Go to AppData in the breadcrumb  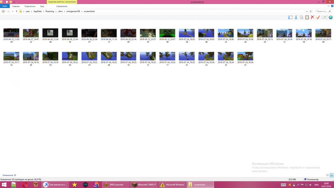coord(37,11)
